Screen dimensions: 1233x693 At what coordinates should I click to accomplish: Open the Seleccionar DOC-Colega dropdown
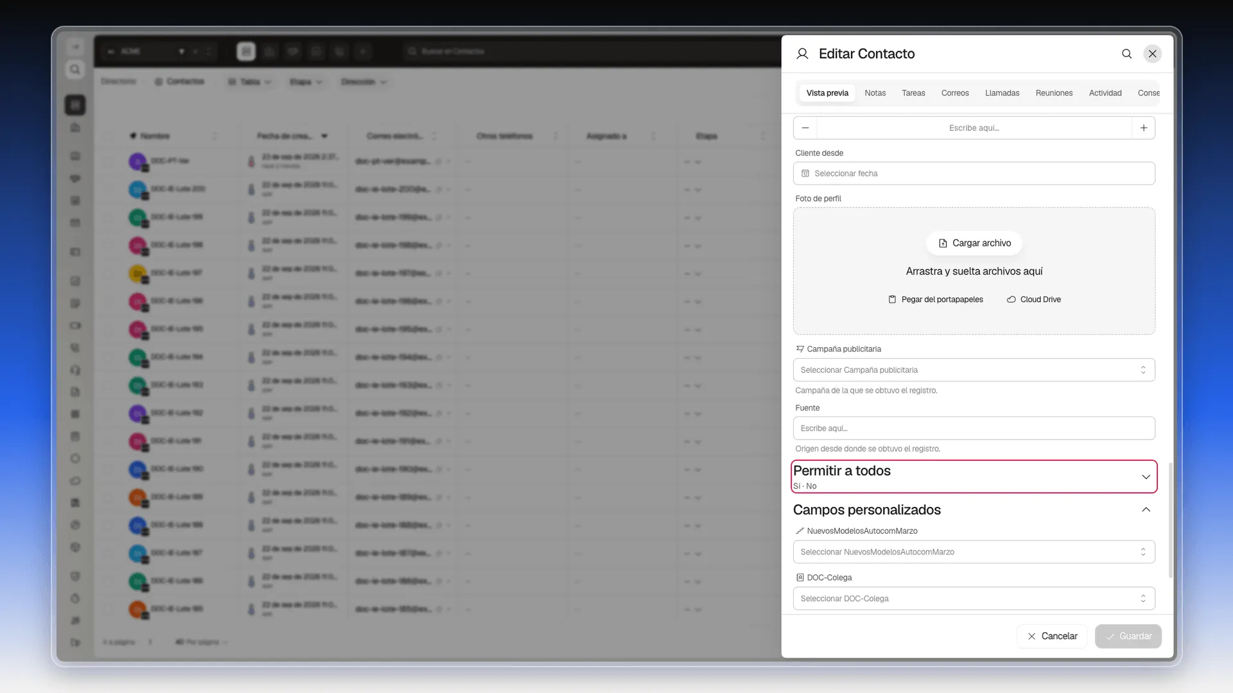974,599
